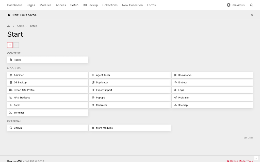Image resolution: width=260 pixels, height=162 pixels.
Task: Click the Rapid lightning bolt icon
Action: pos(11,105)
